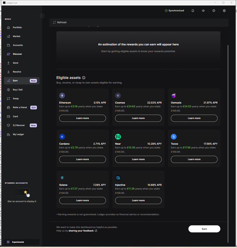Select the Earn menu item
Screen dimensions: 237x248
[22, 81]
